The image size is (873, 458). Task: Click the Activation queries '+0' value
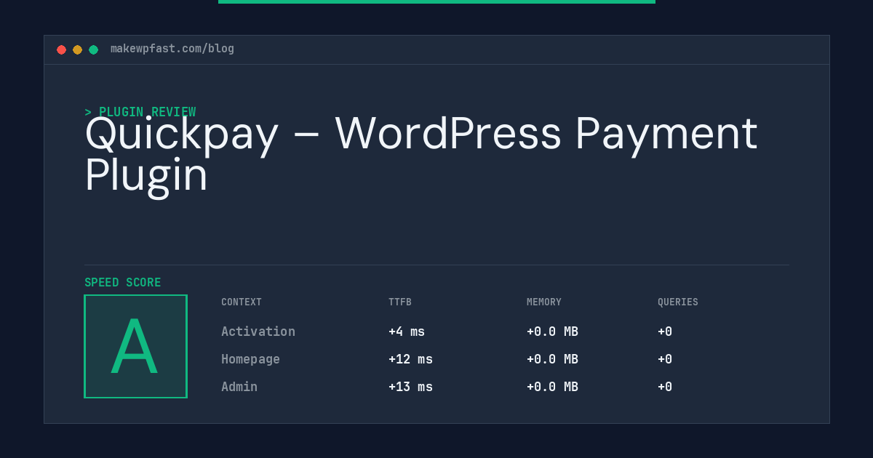coord(665,332)
